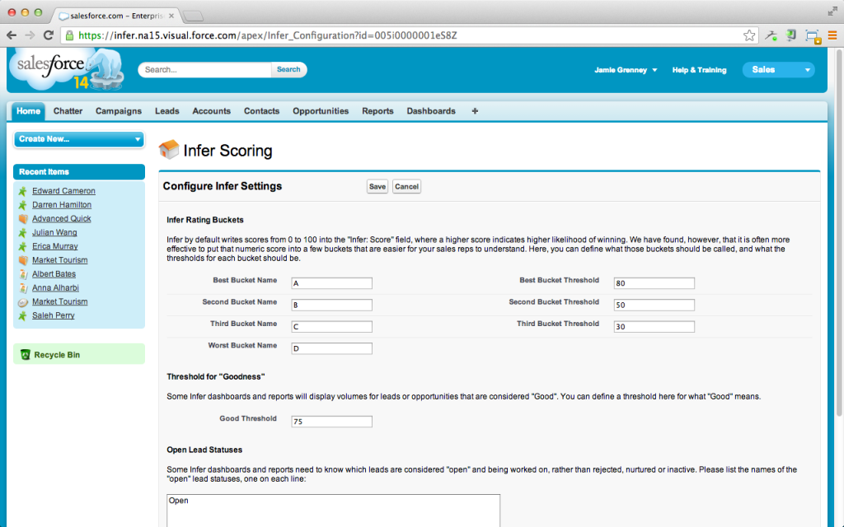Screen dimensions: 844x527
Task: Click the wrench extension icon in toolbar
Action: 771,35
